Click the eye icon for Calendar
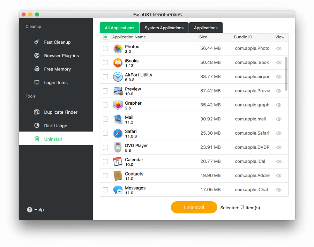 (279, 162)
